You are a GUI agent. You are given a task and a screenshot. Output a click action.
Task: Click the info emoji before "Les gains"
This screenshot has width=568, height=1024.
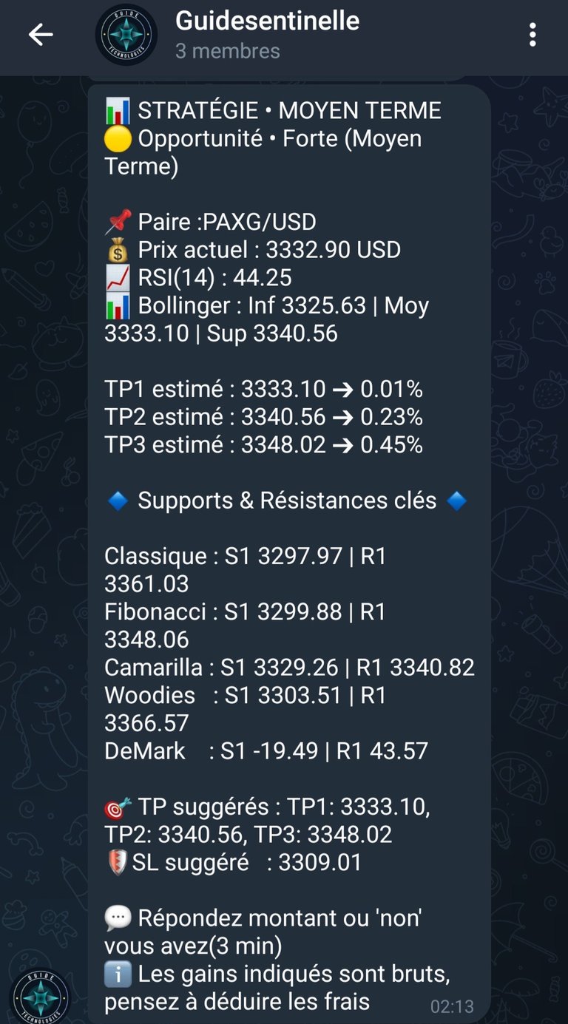(x=118, y=975)
